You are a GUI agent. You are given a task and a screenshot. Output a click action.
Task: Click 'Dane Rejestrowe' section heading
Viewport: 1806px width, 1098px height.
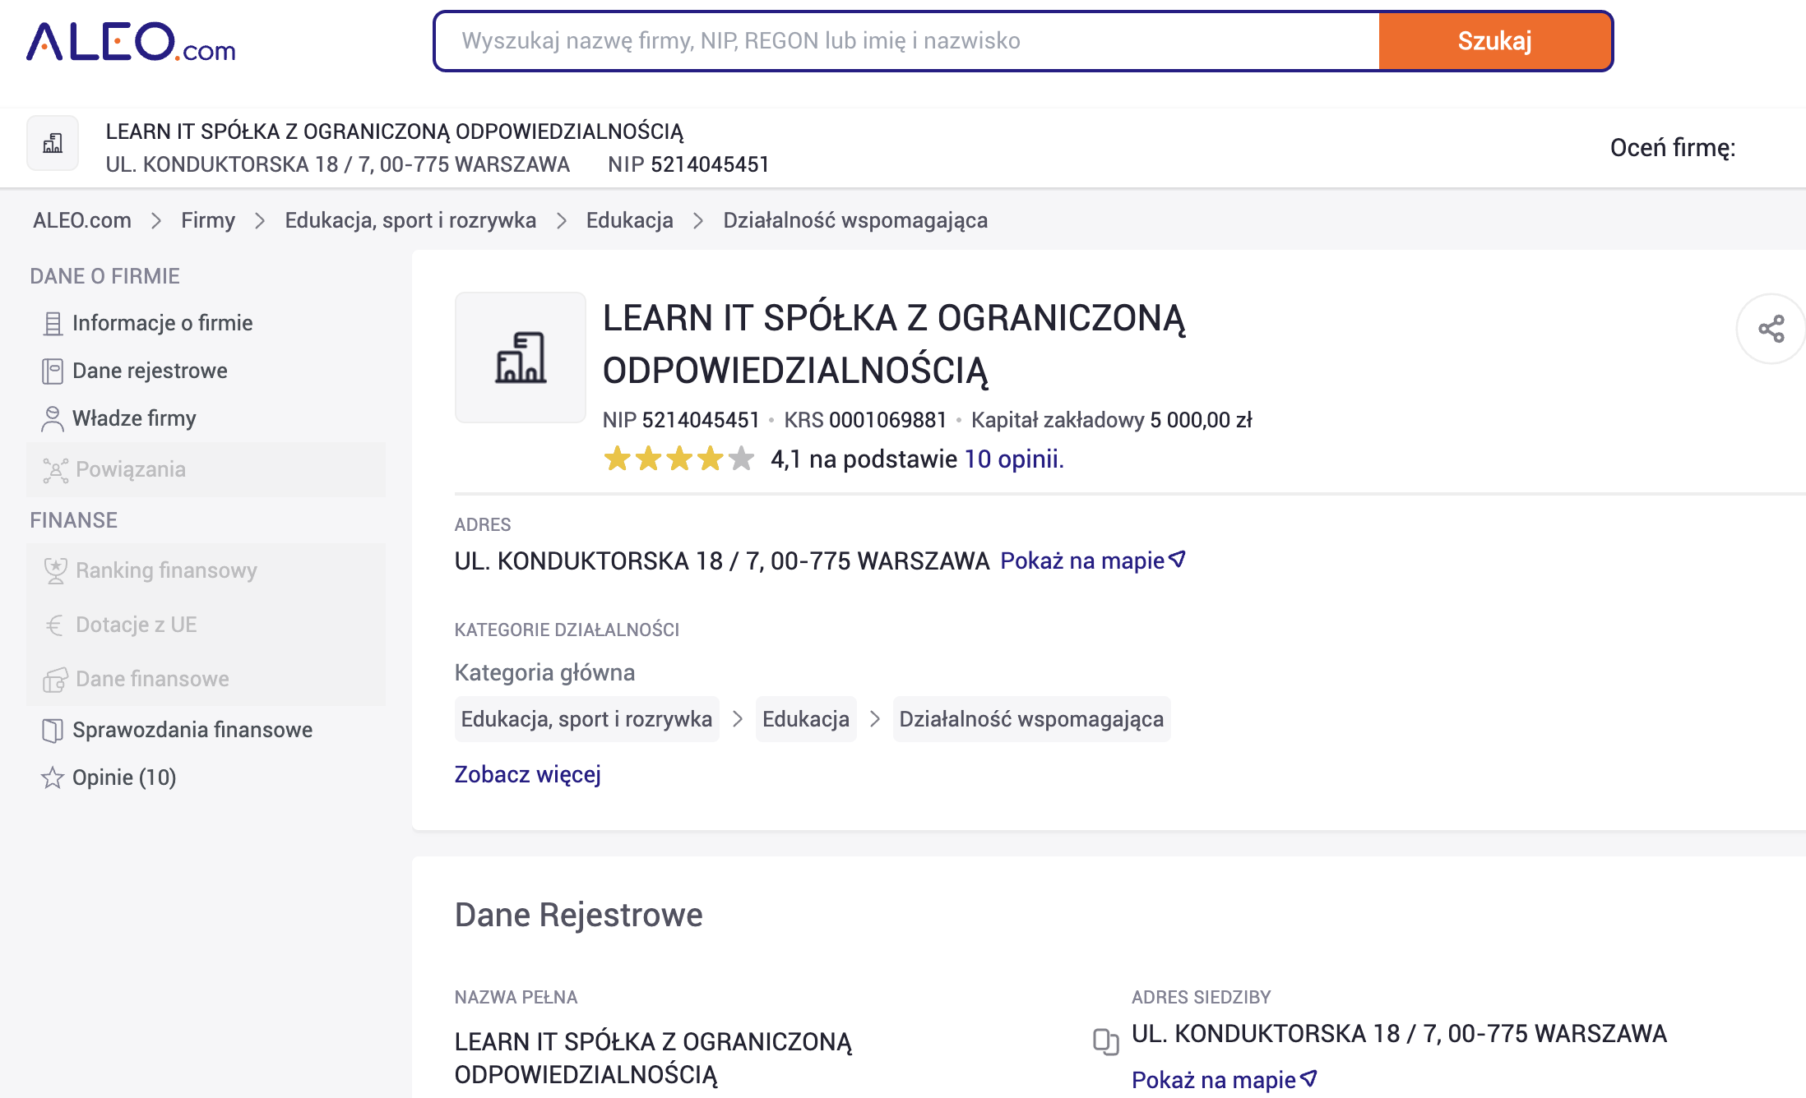coord(579,915)
